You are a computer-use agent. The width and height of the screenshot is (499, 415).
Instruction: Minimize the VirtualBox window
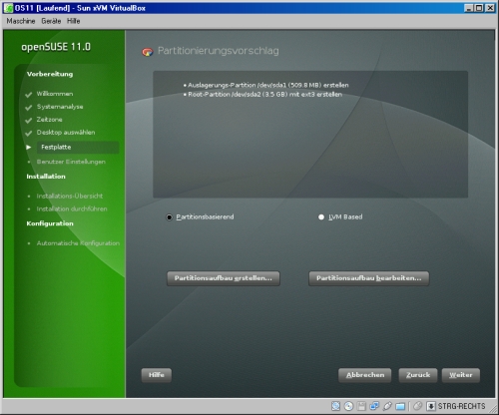[469, 8]
